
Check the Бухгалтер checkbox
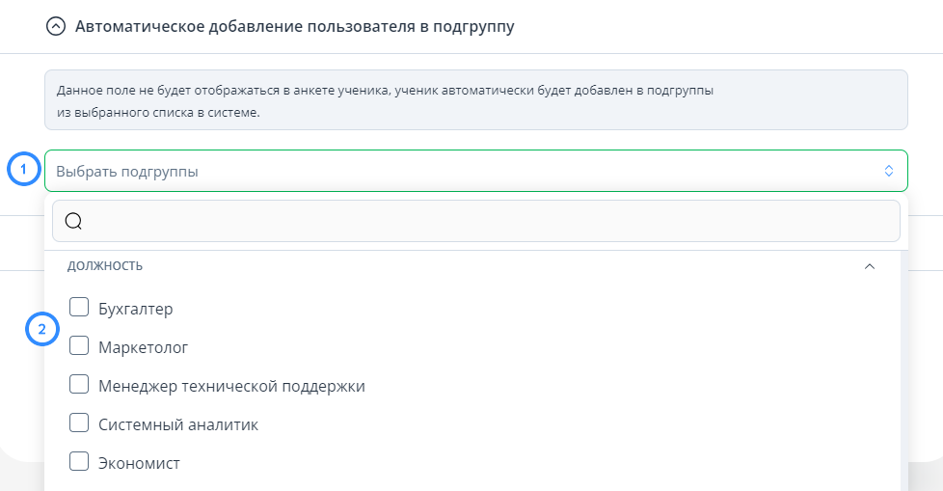(x=79, y=307)
